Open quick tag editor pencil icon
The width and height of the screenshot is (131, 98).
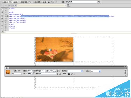click(125, 73)
